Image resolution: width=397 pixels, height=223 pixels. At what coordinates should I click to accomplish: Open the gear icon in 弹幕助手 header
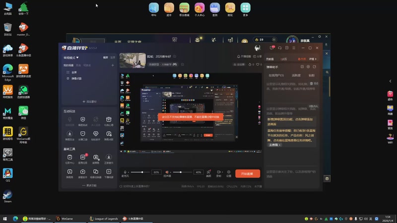[x=308, y=67]
